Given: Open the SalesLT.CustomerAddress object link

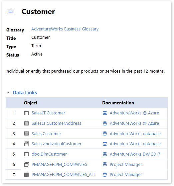Looking at the screenshot, I should click(56, 123).
